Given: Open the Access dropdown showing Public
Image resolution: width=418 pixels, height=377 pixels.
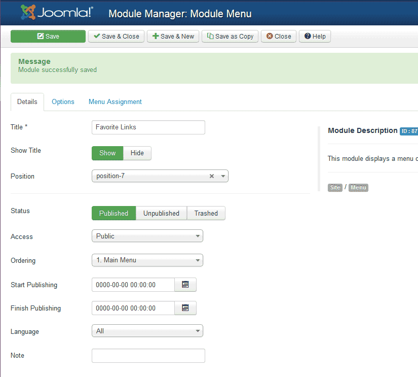Looking at the screenshot, I should click(x=147, y=236).
